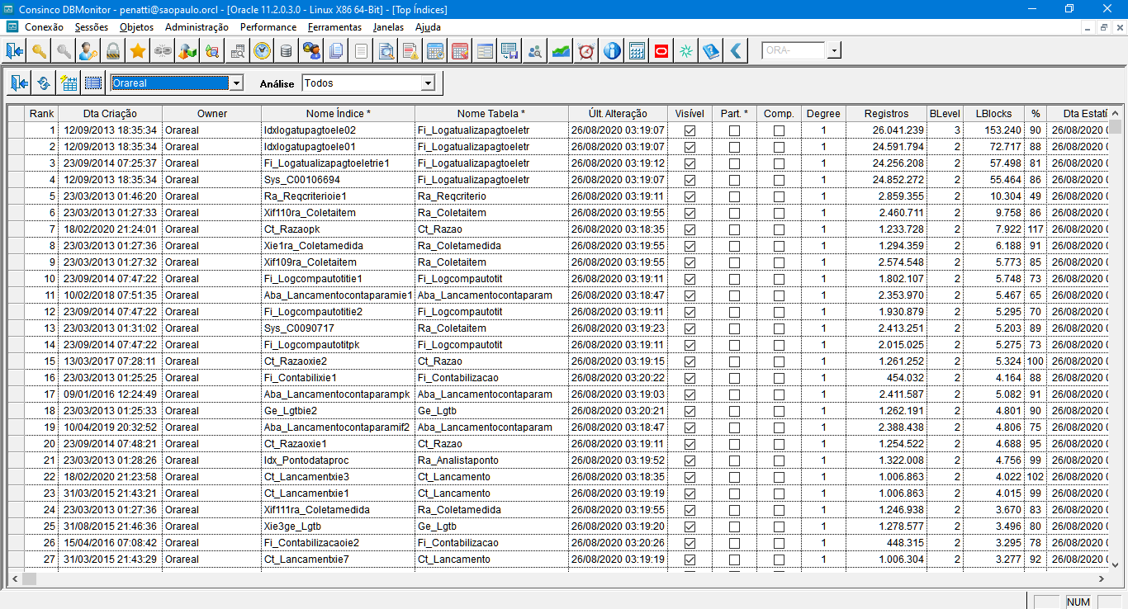Select the cell with value 153.240

(993, 130)
